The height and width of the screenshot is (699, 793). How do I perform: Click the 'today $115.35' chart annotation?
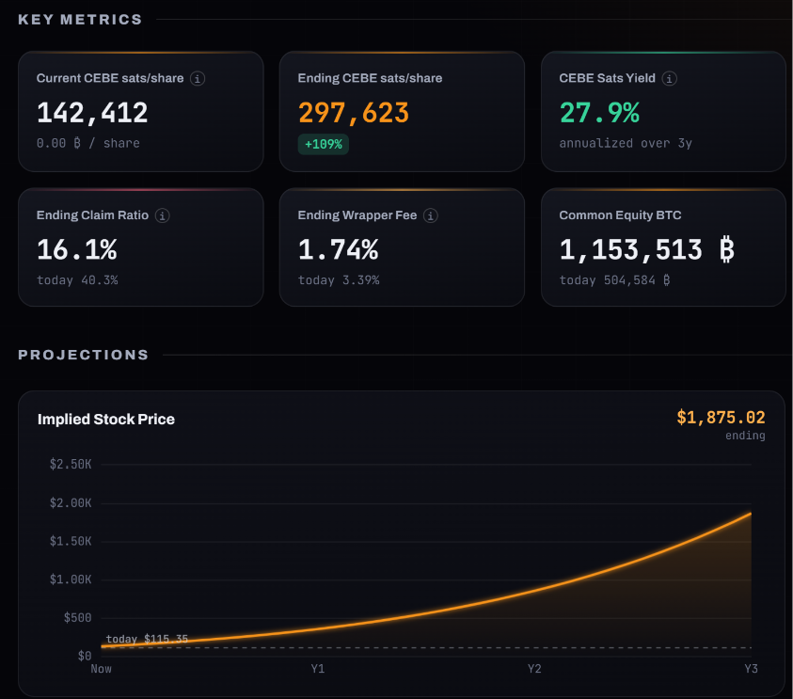[x=147, y=639]
